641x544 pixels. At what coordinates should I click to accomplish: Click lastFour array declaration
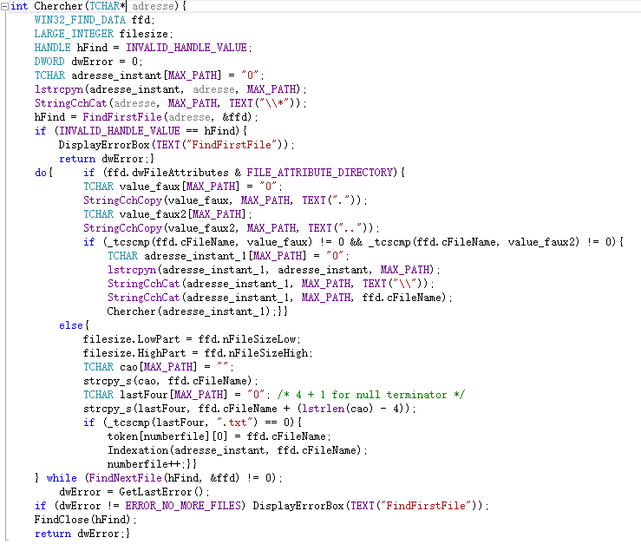pos(177,396)
